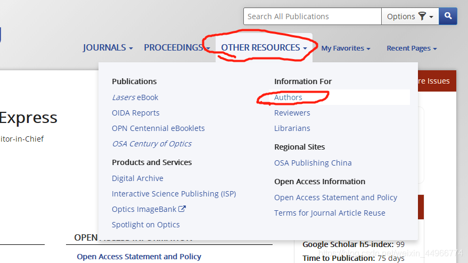Click the Regional Sites heading

pyautogui.click(x=300, y=147)
